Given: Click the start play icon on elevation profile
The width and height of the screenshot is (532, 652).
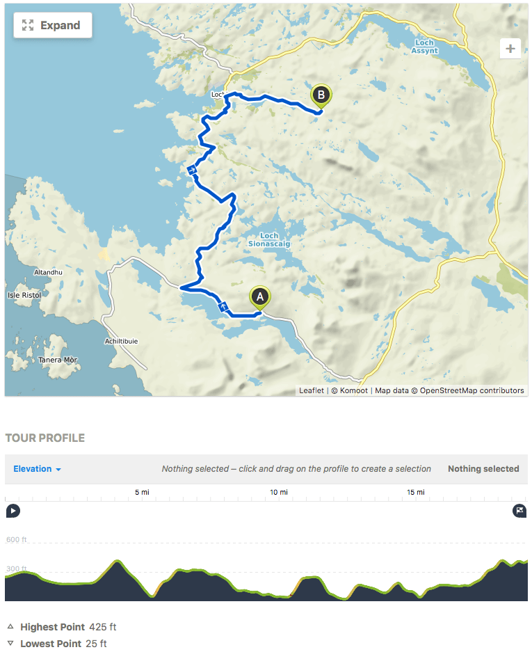Looking at the screenshot, I should 13,511.
